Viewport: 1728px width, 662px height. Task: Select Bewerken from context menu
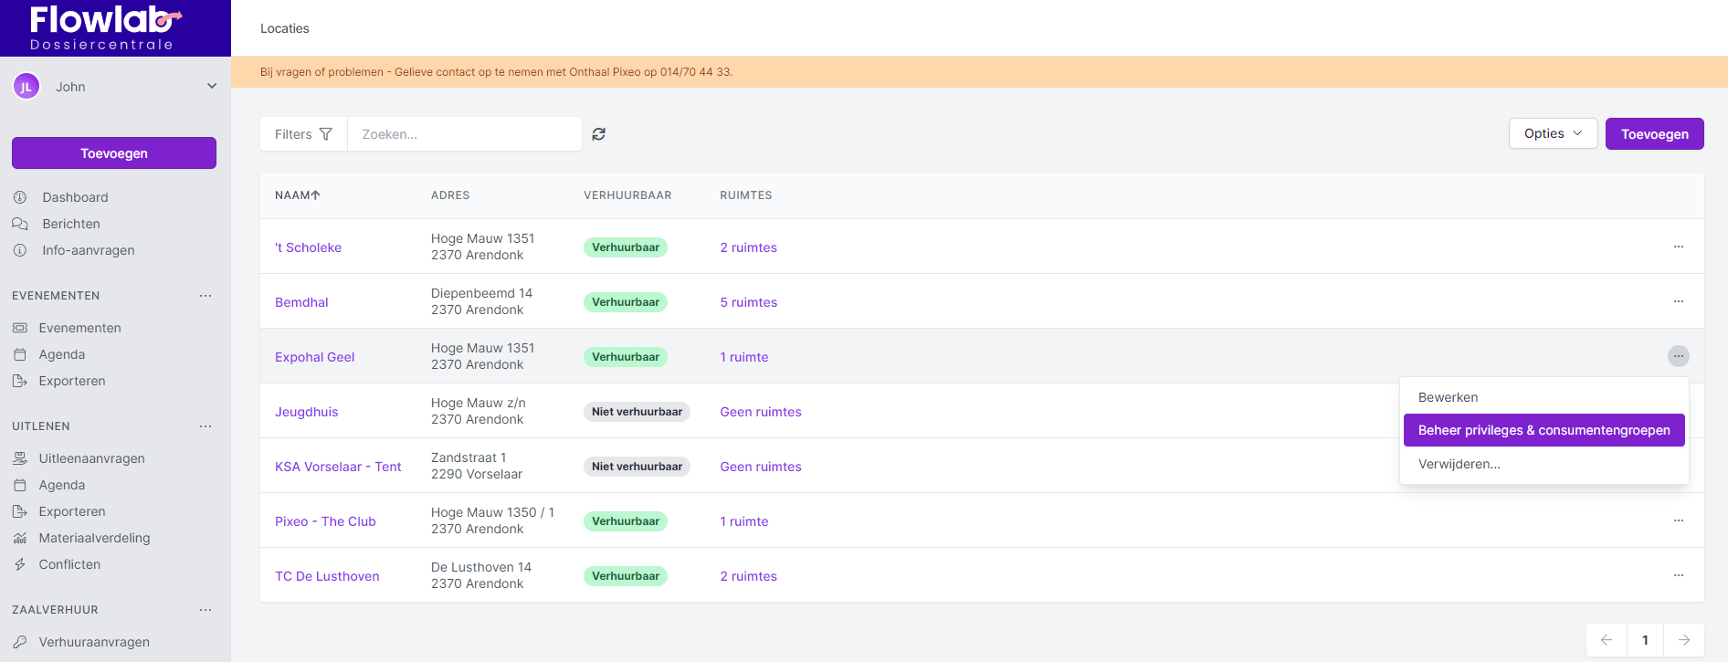click(1448, 397)
